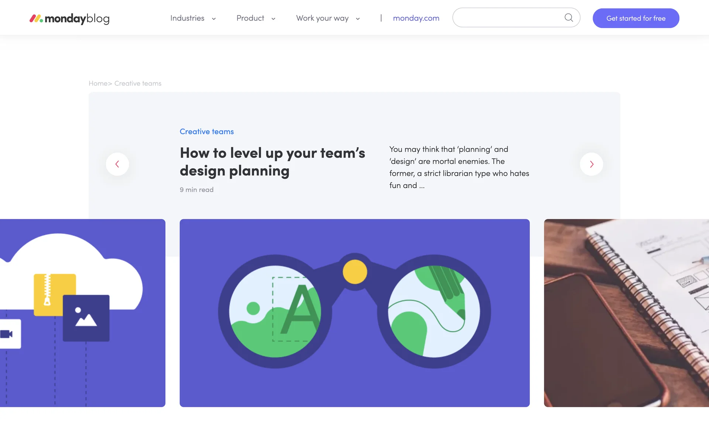This screenshot has height=443, width=709.
Task: Open the notebook sketch photo thumbnail
Action: point(626,313)
